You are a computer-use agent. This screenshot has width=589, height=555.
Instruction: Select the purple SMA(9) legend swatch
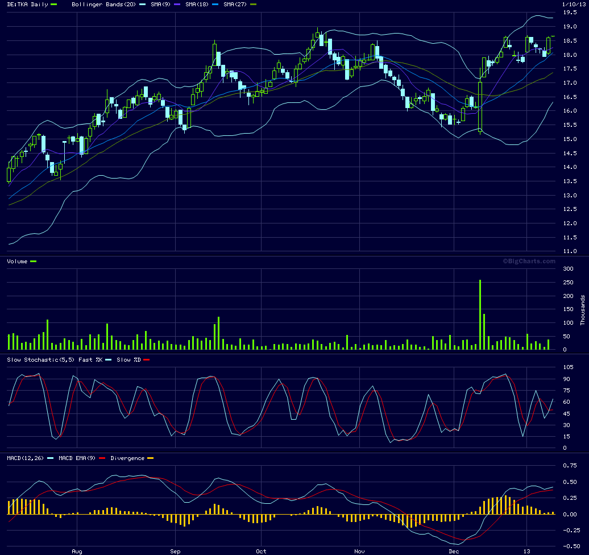pyautogui.click(x=177, y=5)
